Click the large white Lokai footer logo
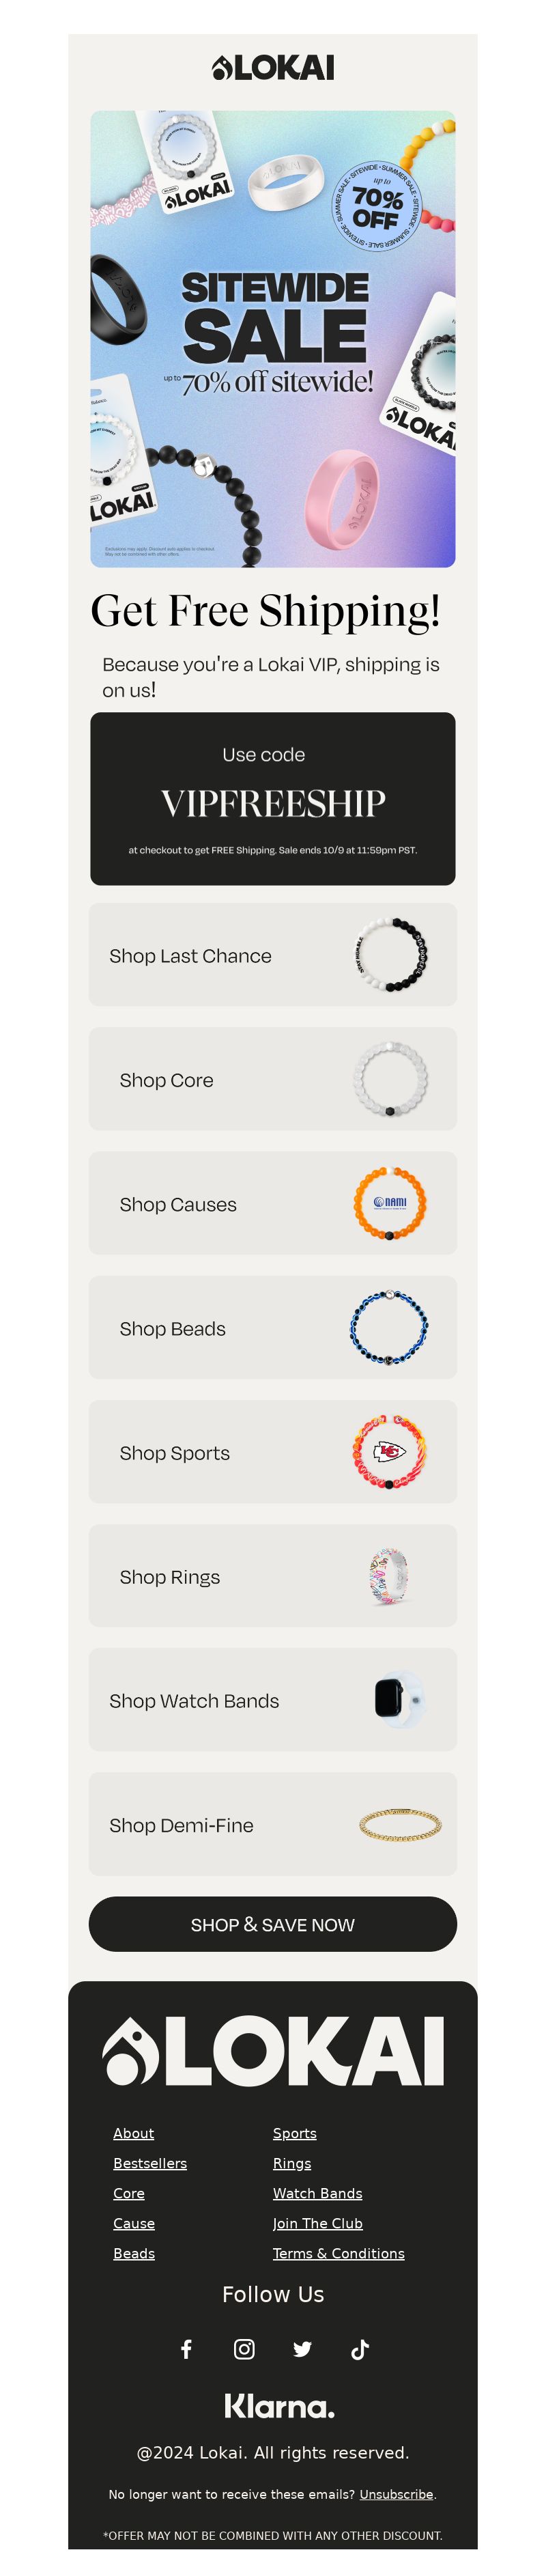Screen dimensions: 546x2576 (x=273, y=2051)
